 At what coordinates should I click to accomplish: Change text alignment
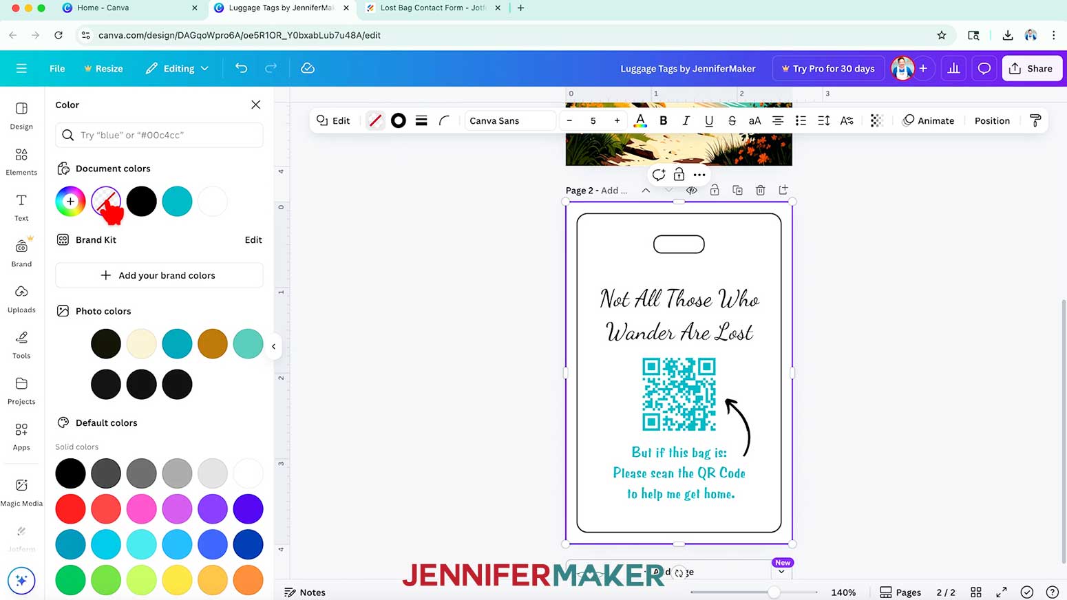pyautogui.click(x=778, y=120)
